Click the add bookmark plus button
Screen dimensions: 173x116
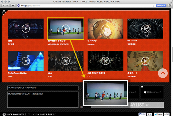click(x=13, y=5)
